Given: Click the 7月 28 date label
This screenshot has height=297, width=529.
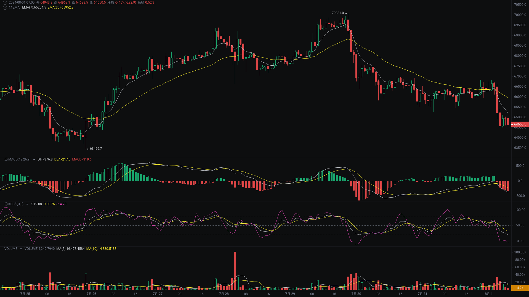Looking at the screenshot, I should click(224, 294).
